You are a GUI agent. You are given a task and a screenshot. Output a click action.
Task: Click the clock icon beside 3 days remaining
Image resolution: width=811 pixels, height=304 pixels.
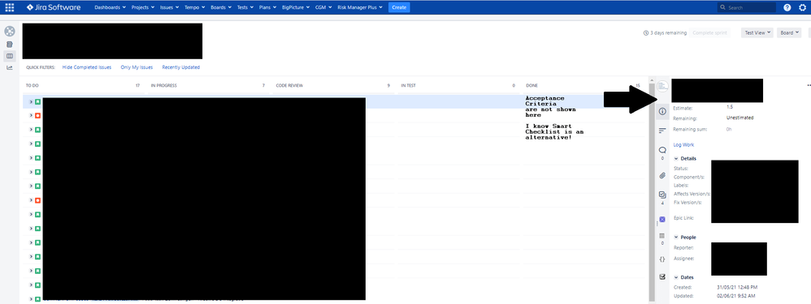click(646, 33)
